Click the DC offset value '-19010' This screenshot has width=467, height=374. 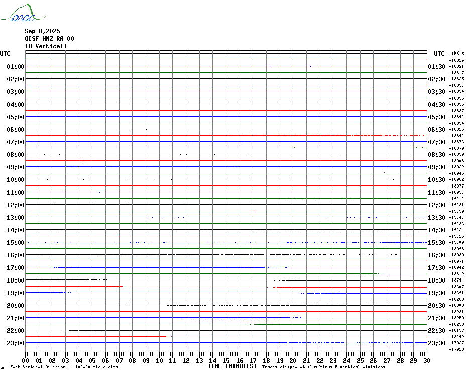point(456,199)
